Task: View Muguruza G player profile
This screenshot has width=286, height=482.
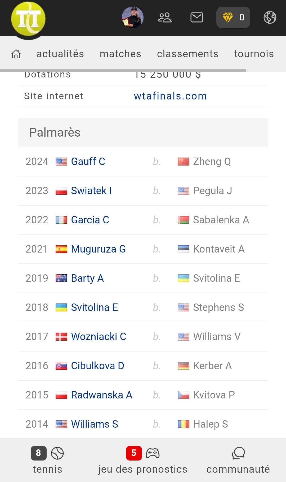Action: tap(98, 249)
